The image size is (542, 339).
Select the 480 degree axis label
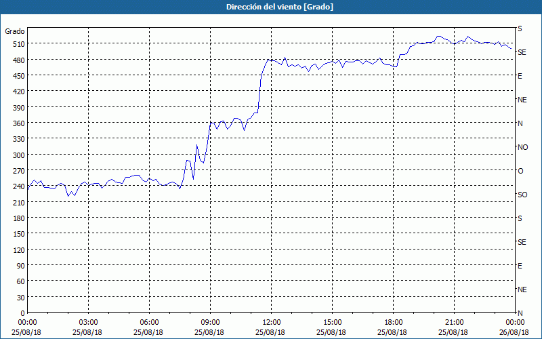20,60
